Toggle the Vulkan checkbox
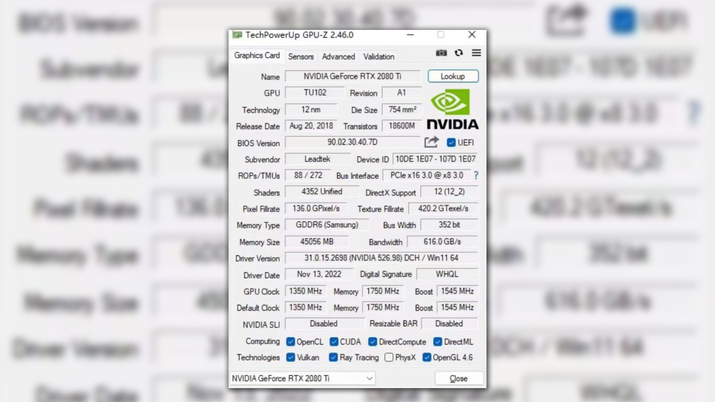Viewport: 715px width, 402px height. click(x=290, y=357)
